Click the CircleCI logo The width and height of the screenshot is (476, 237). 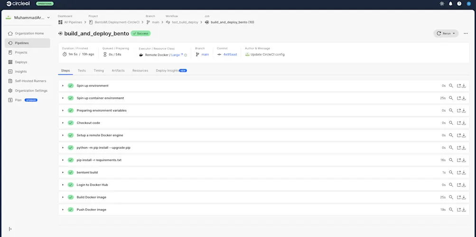pos(18,4)
